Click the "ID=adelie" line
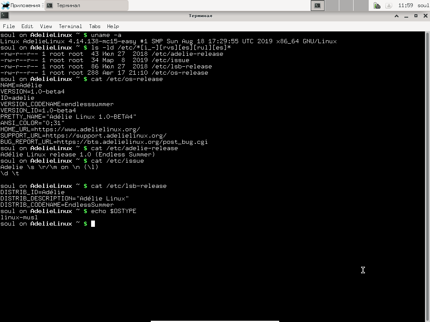The height and width of the screenshot is (322, 430). pos(17,98)
